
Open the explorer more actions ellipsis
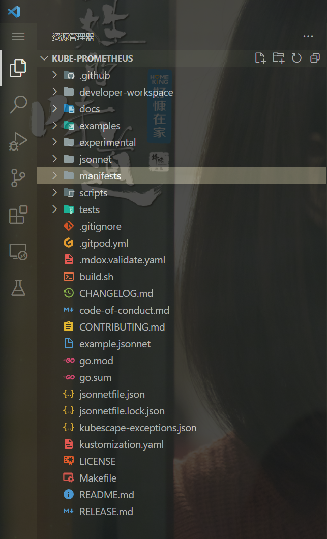point(308,36)
